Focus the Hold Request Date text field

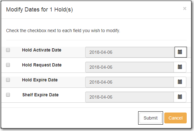[130, 67]
